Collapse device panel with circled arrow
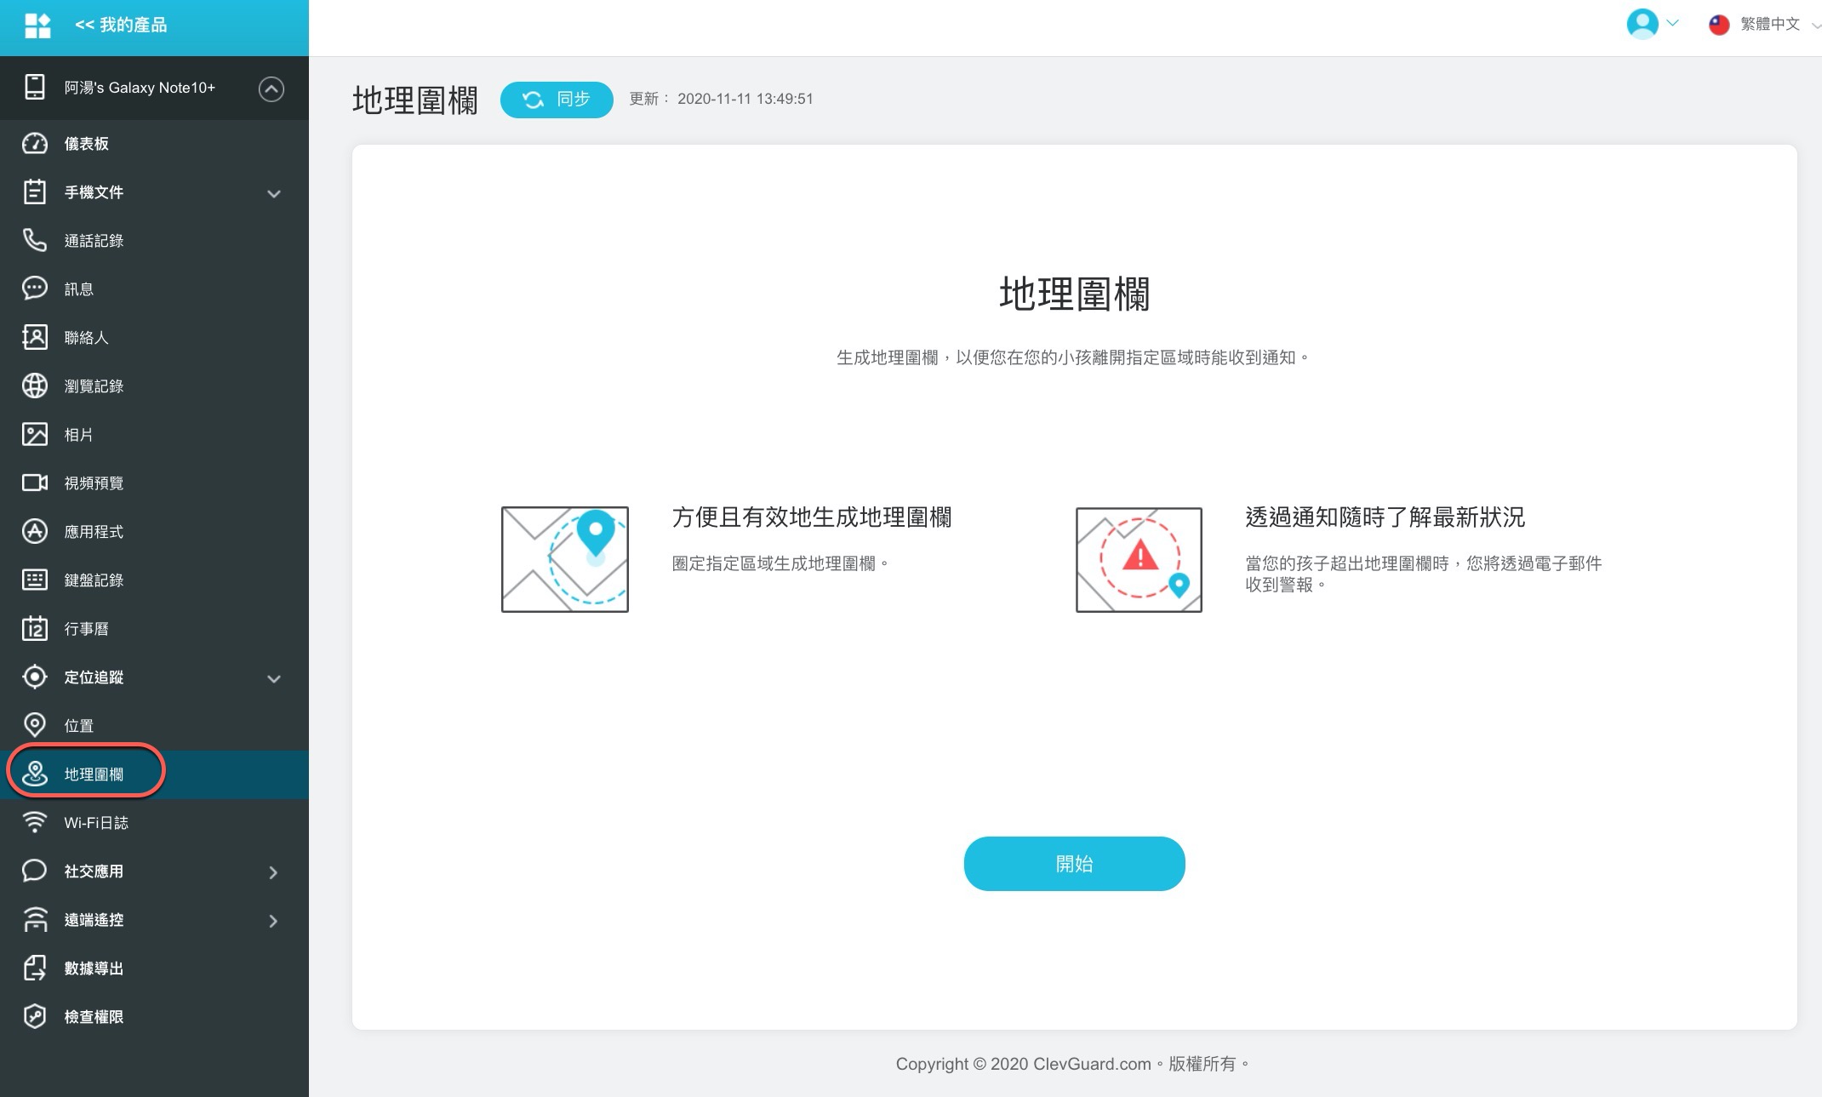Screen dimensions: 1822x1097 (x=271, y=89)
